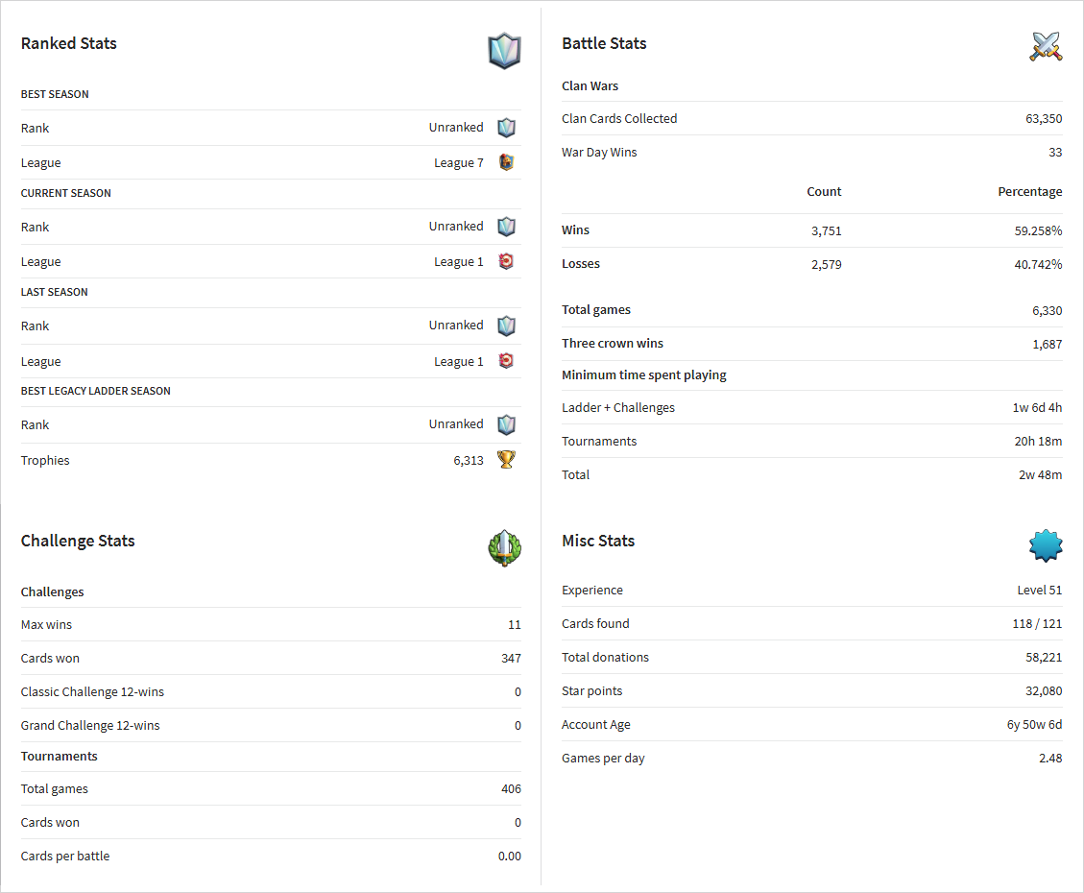Click the Grand Challenge 12-wins row
Viewport: 1084px width, 893px height.
(x=271, y=725)
